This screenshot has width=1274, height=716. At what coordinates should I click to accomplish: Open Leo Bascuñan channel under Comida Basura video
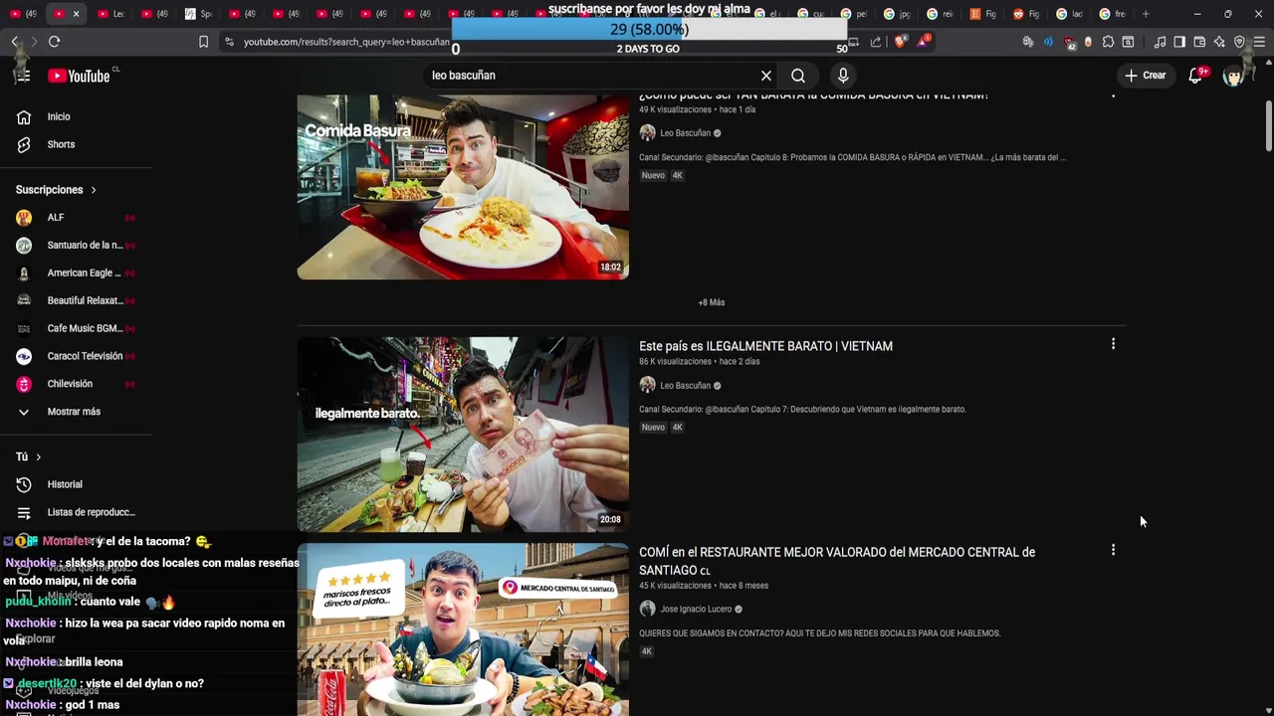click(685, 133)
